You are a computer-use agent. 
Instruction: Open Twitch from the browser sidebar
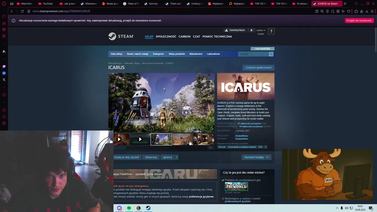(4, 67)
